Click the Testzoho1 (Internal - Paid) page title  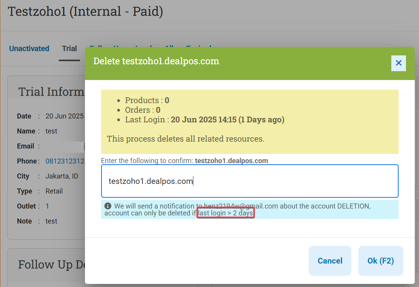pos(85,12)
